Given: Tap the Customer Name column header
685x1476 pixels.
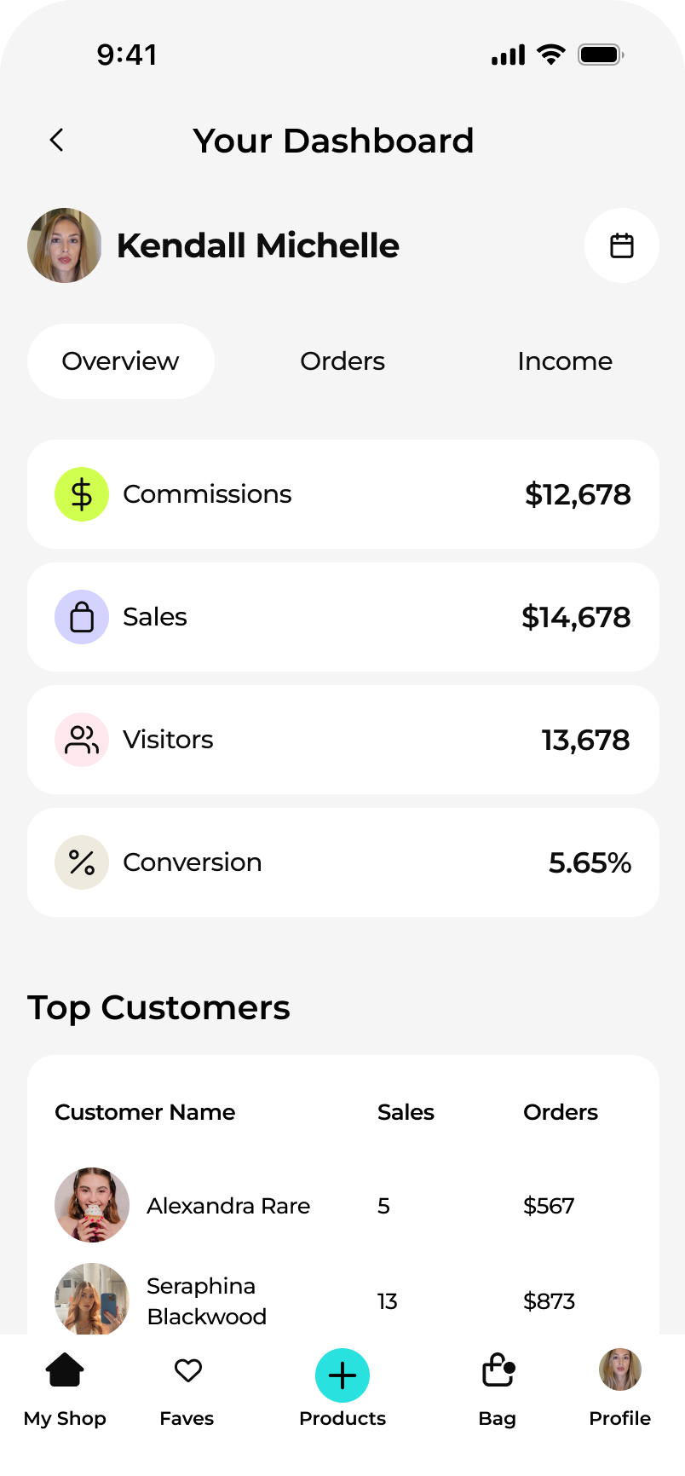Looking at the screenshot, I should click(145, 1112).
